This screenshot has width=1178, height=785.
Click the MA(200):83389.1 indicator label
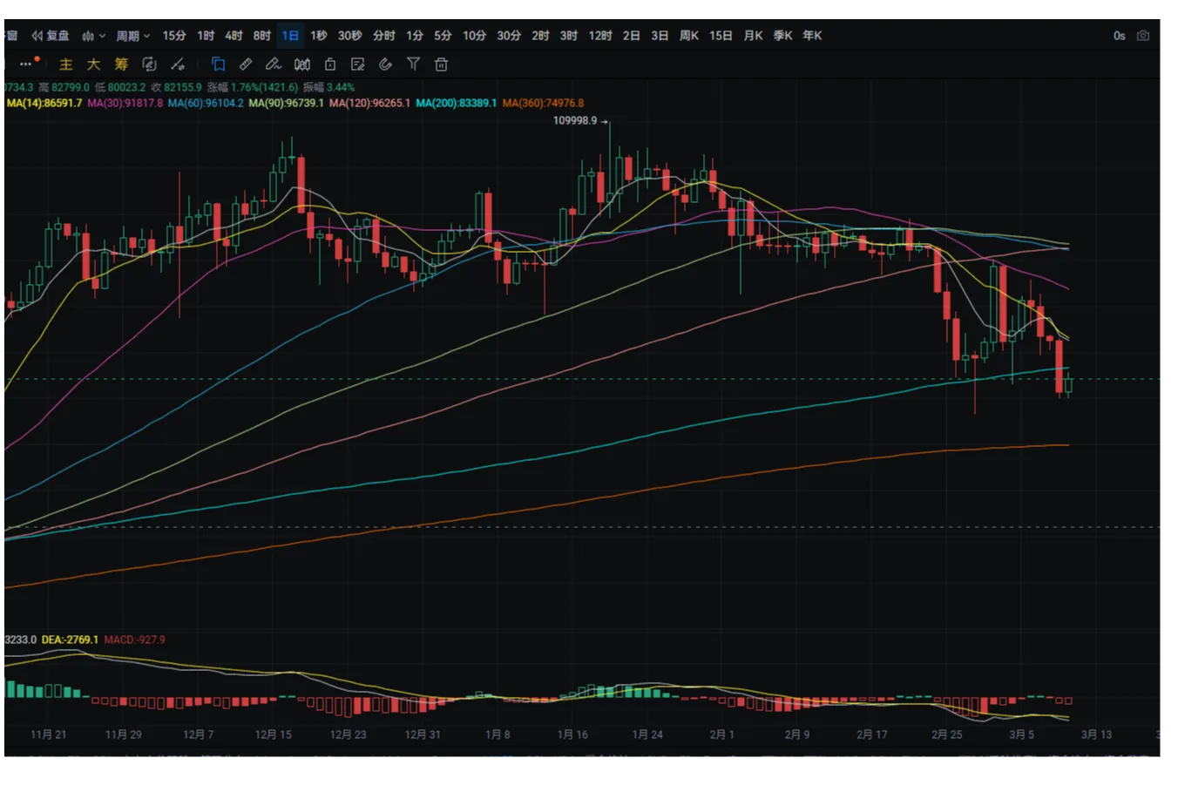pyautogui.click(x=456, y=103)
